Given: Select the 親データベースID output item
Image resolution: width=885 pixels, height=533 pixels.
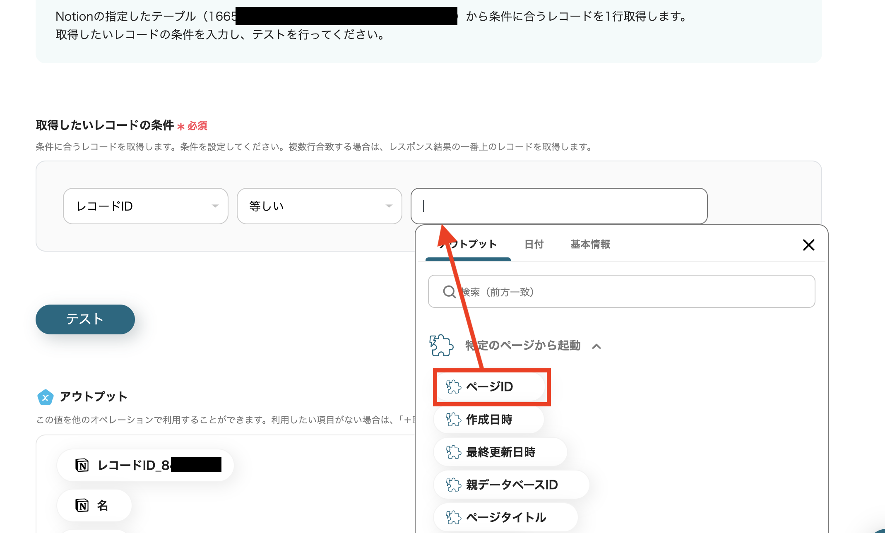Looking at the screenshot, I should (x=511, y=484).
